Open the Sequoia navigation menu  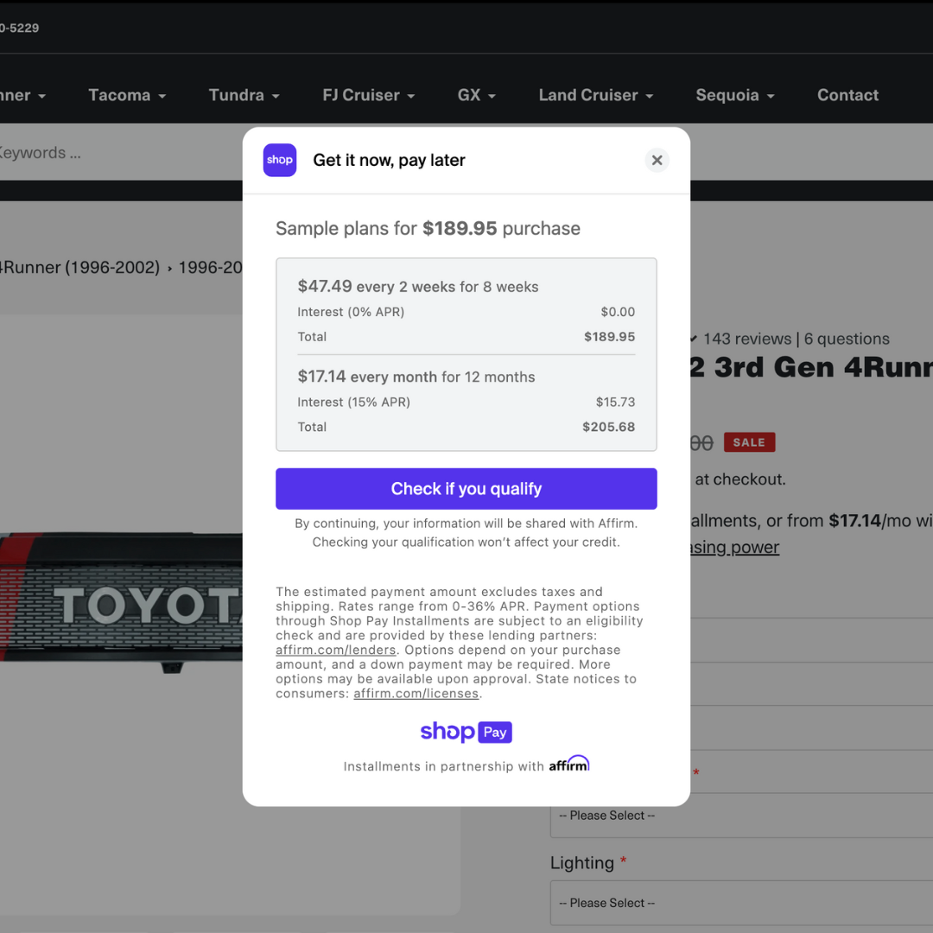(x=735, y=95)
